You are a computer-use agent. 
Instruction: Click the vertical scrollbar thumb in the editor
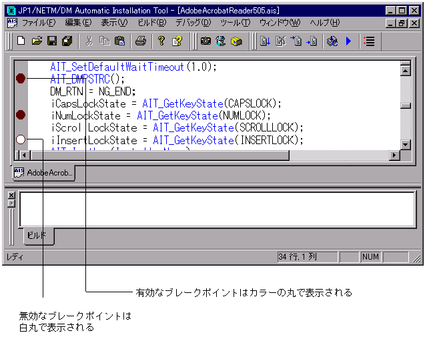[406, 105]
